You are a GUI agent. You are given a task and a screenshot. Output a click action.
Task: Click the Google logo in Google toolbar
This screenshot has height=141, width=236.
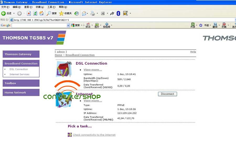(x=6, y=25)
